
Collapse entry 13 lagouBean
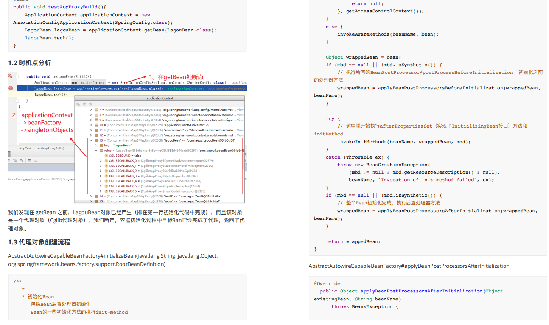(x=91, y=140)
